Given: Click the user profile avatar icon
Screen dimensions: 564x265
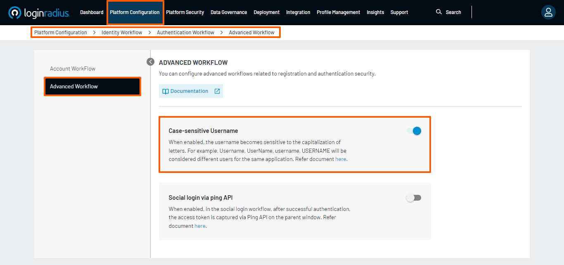Looking at the screenshot, I should point(548,12).
